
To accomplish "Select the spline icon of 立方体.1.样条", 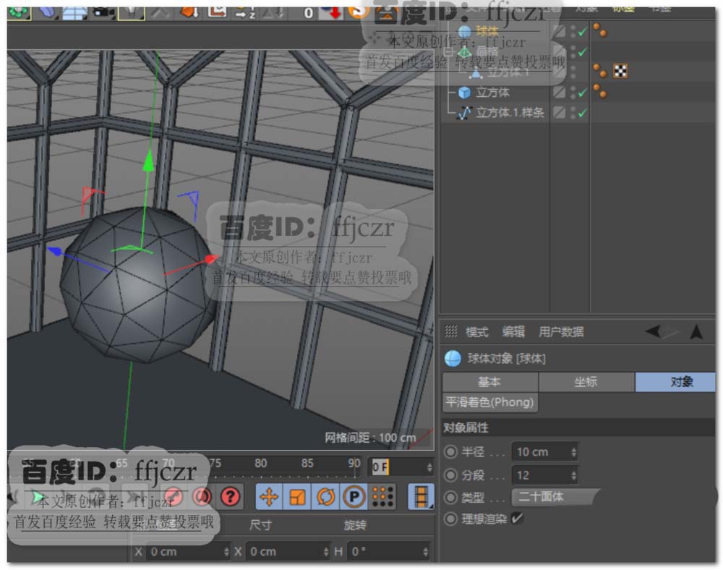I will (464, 113).
